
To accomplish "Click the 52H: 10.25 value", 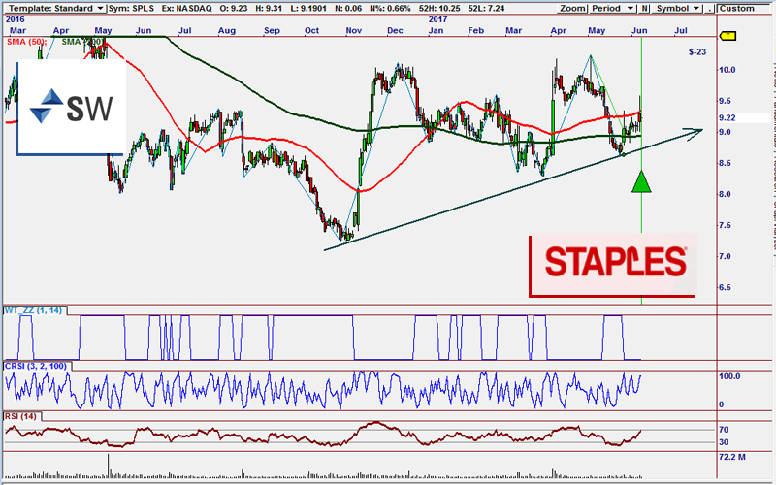I will [437, 8].
